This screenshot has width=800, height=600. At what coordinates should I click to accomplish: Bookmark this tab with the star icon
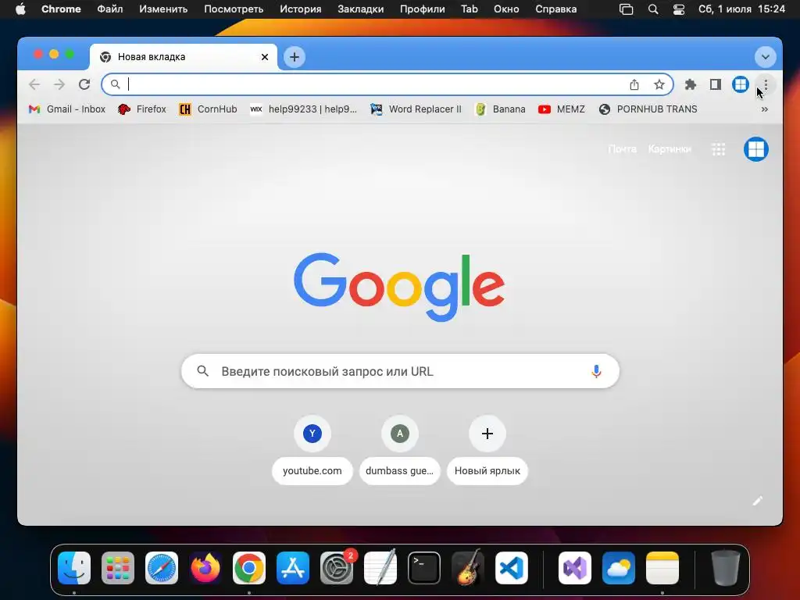pyautogui.click(x=659, y=84)
